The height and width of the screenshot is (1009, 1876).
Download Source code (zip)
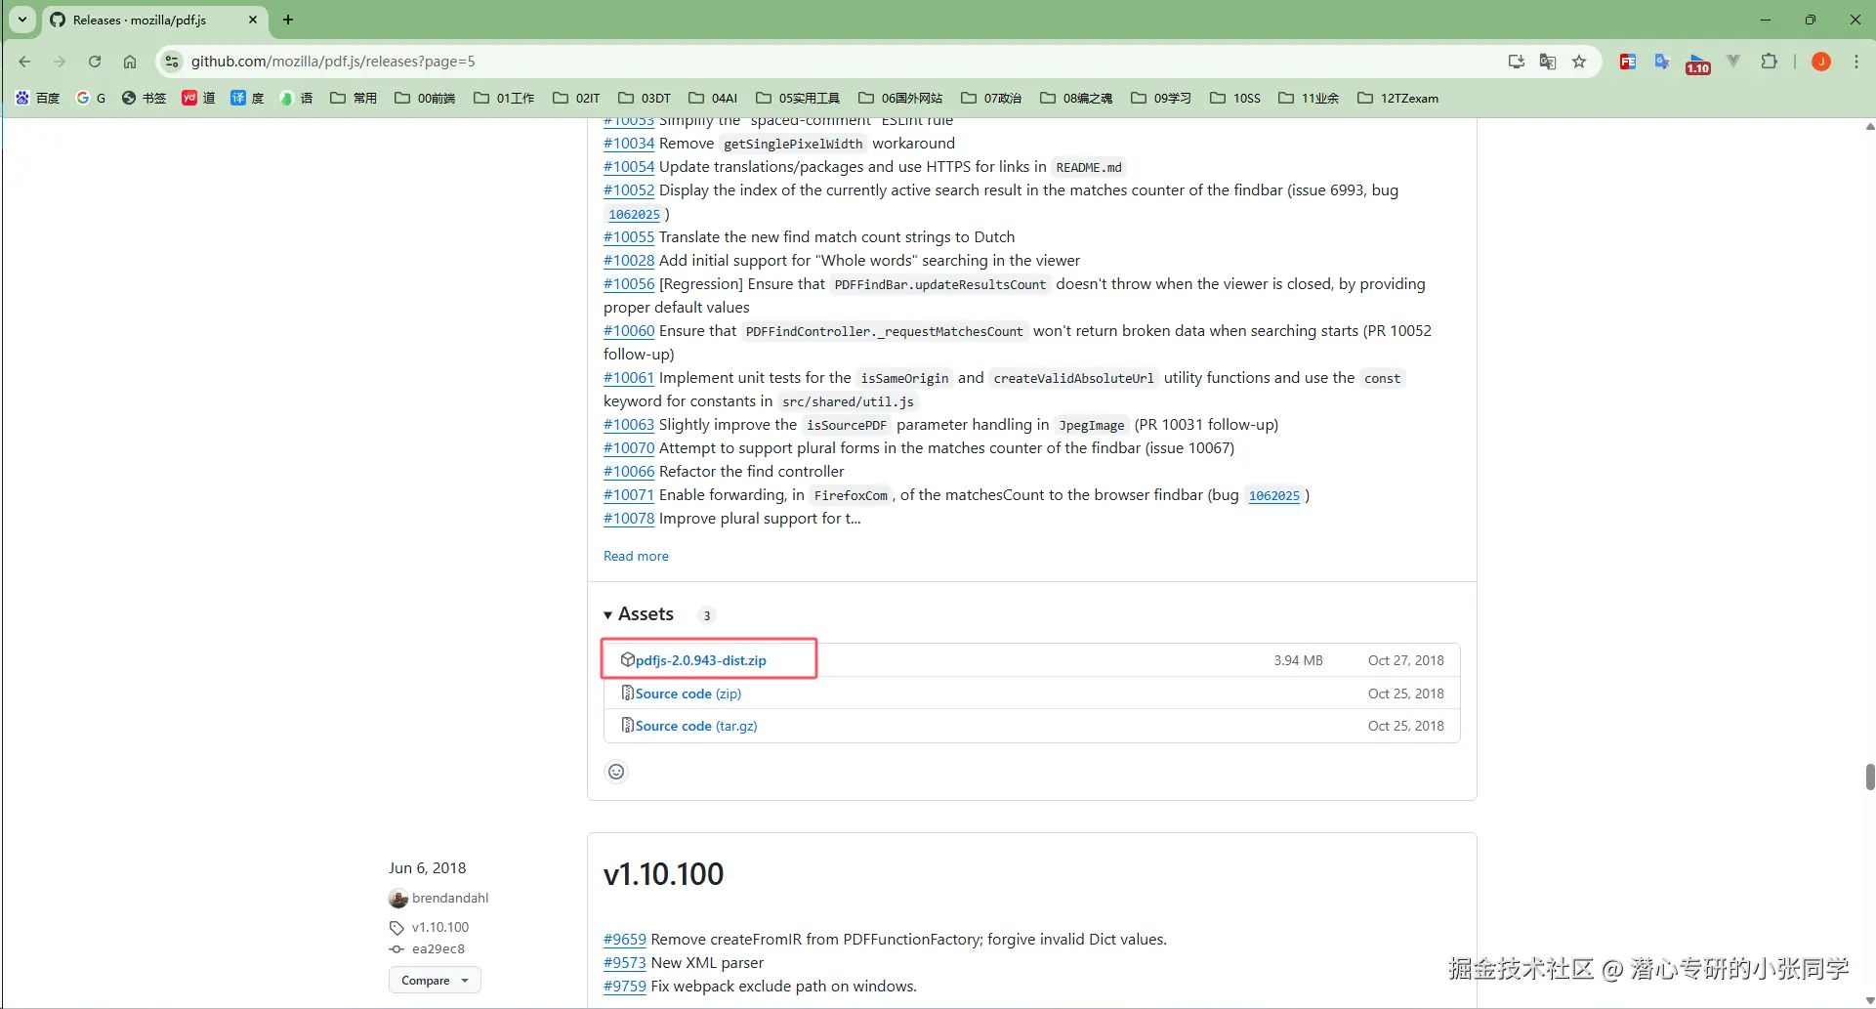pyautogui.click(x=688, y=694)
